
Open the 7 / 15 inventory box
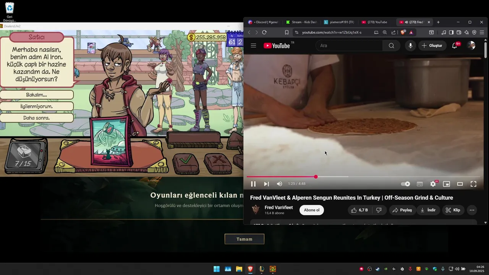[25, 156]
